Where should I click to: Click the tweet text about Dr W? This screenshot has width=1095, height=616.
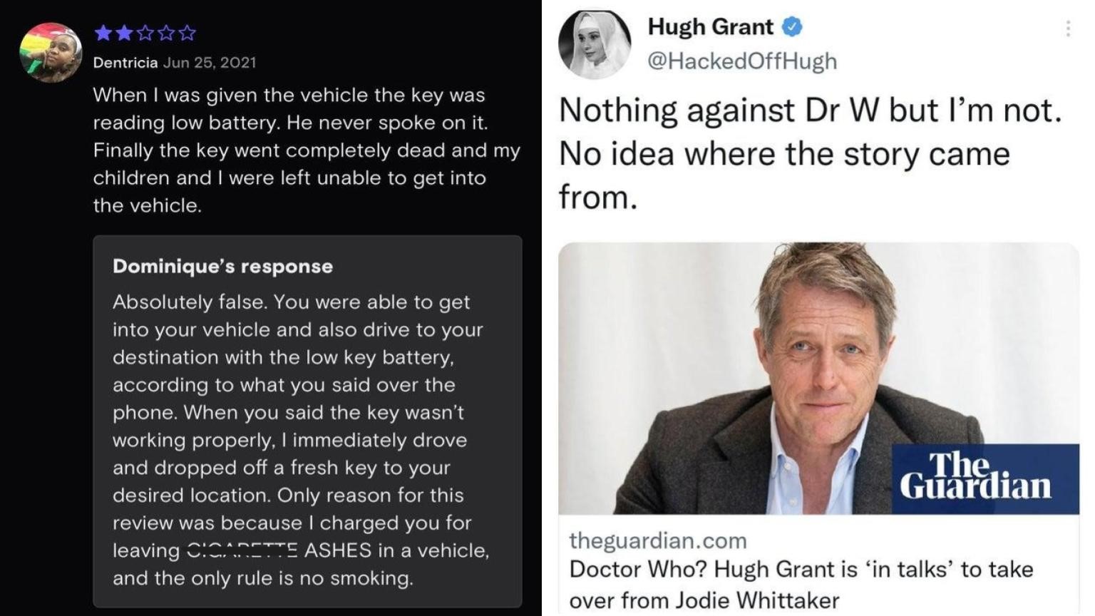point(811,154)
